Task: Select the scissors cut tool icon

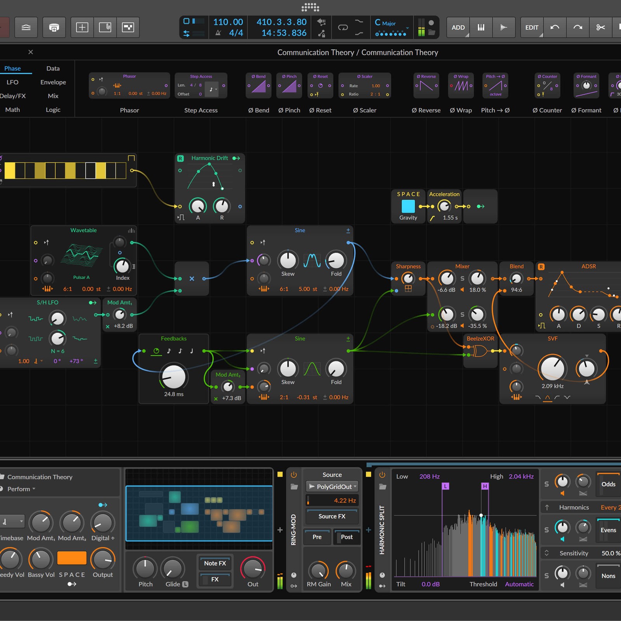Action: click(x=600, y=27)
